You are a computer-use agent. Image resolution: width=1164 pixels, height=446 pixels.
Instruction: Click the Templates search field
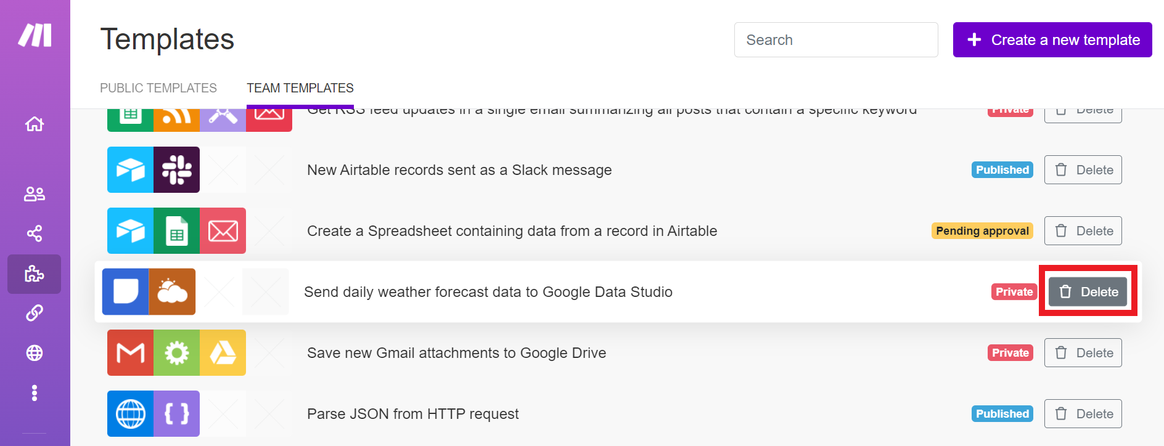[835, 40]
